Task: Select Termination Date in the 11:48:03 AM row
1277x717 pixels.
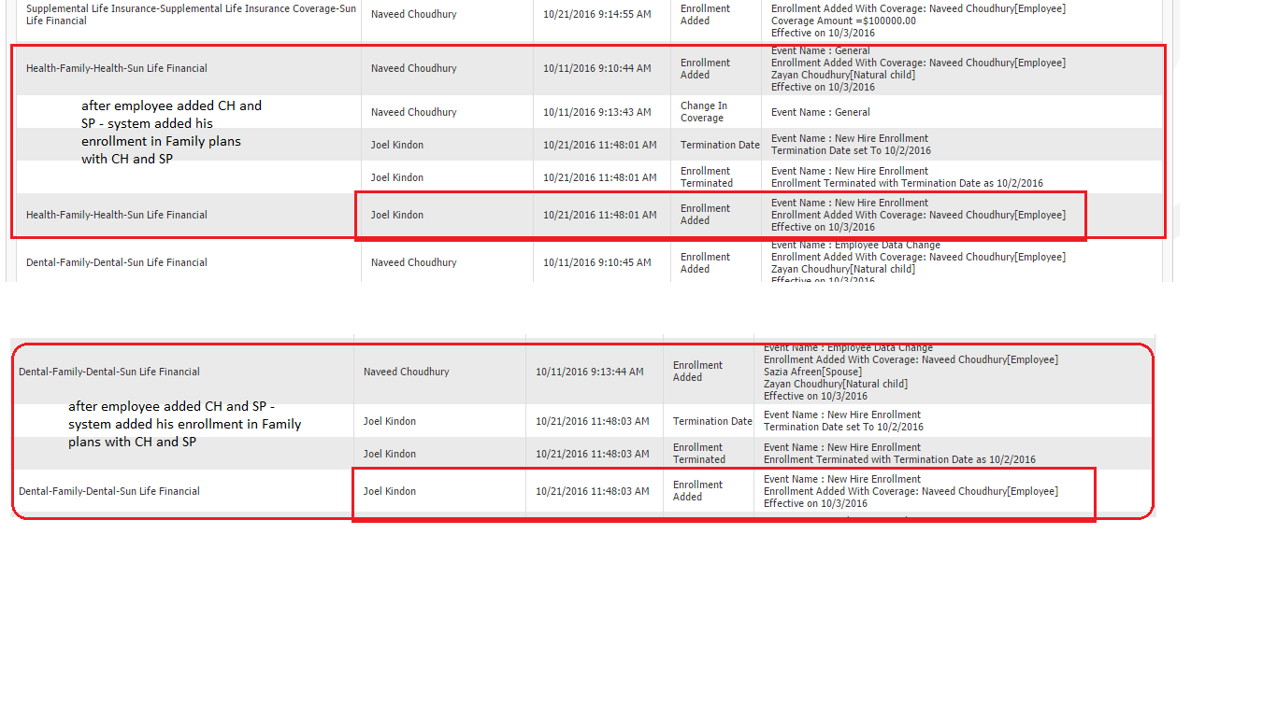Action: coord(712,421)
